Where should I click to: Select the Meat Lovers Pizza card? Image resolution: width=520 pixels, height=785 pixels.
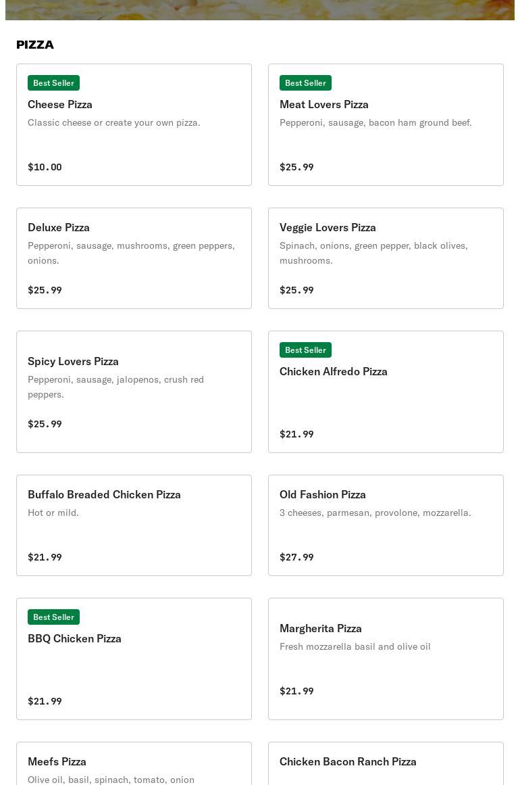[386, 125]
